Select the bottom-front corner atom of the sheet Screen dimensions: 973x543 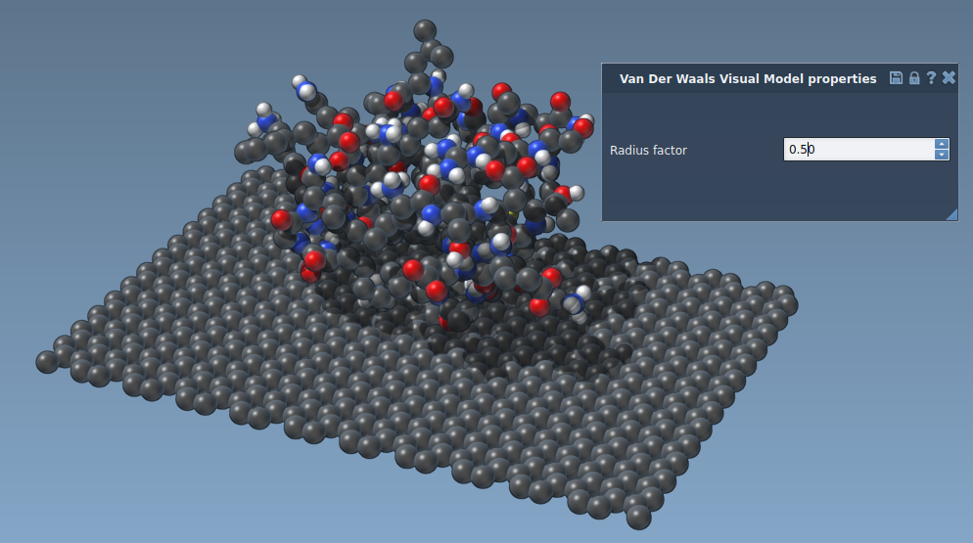point(638,516)
